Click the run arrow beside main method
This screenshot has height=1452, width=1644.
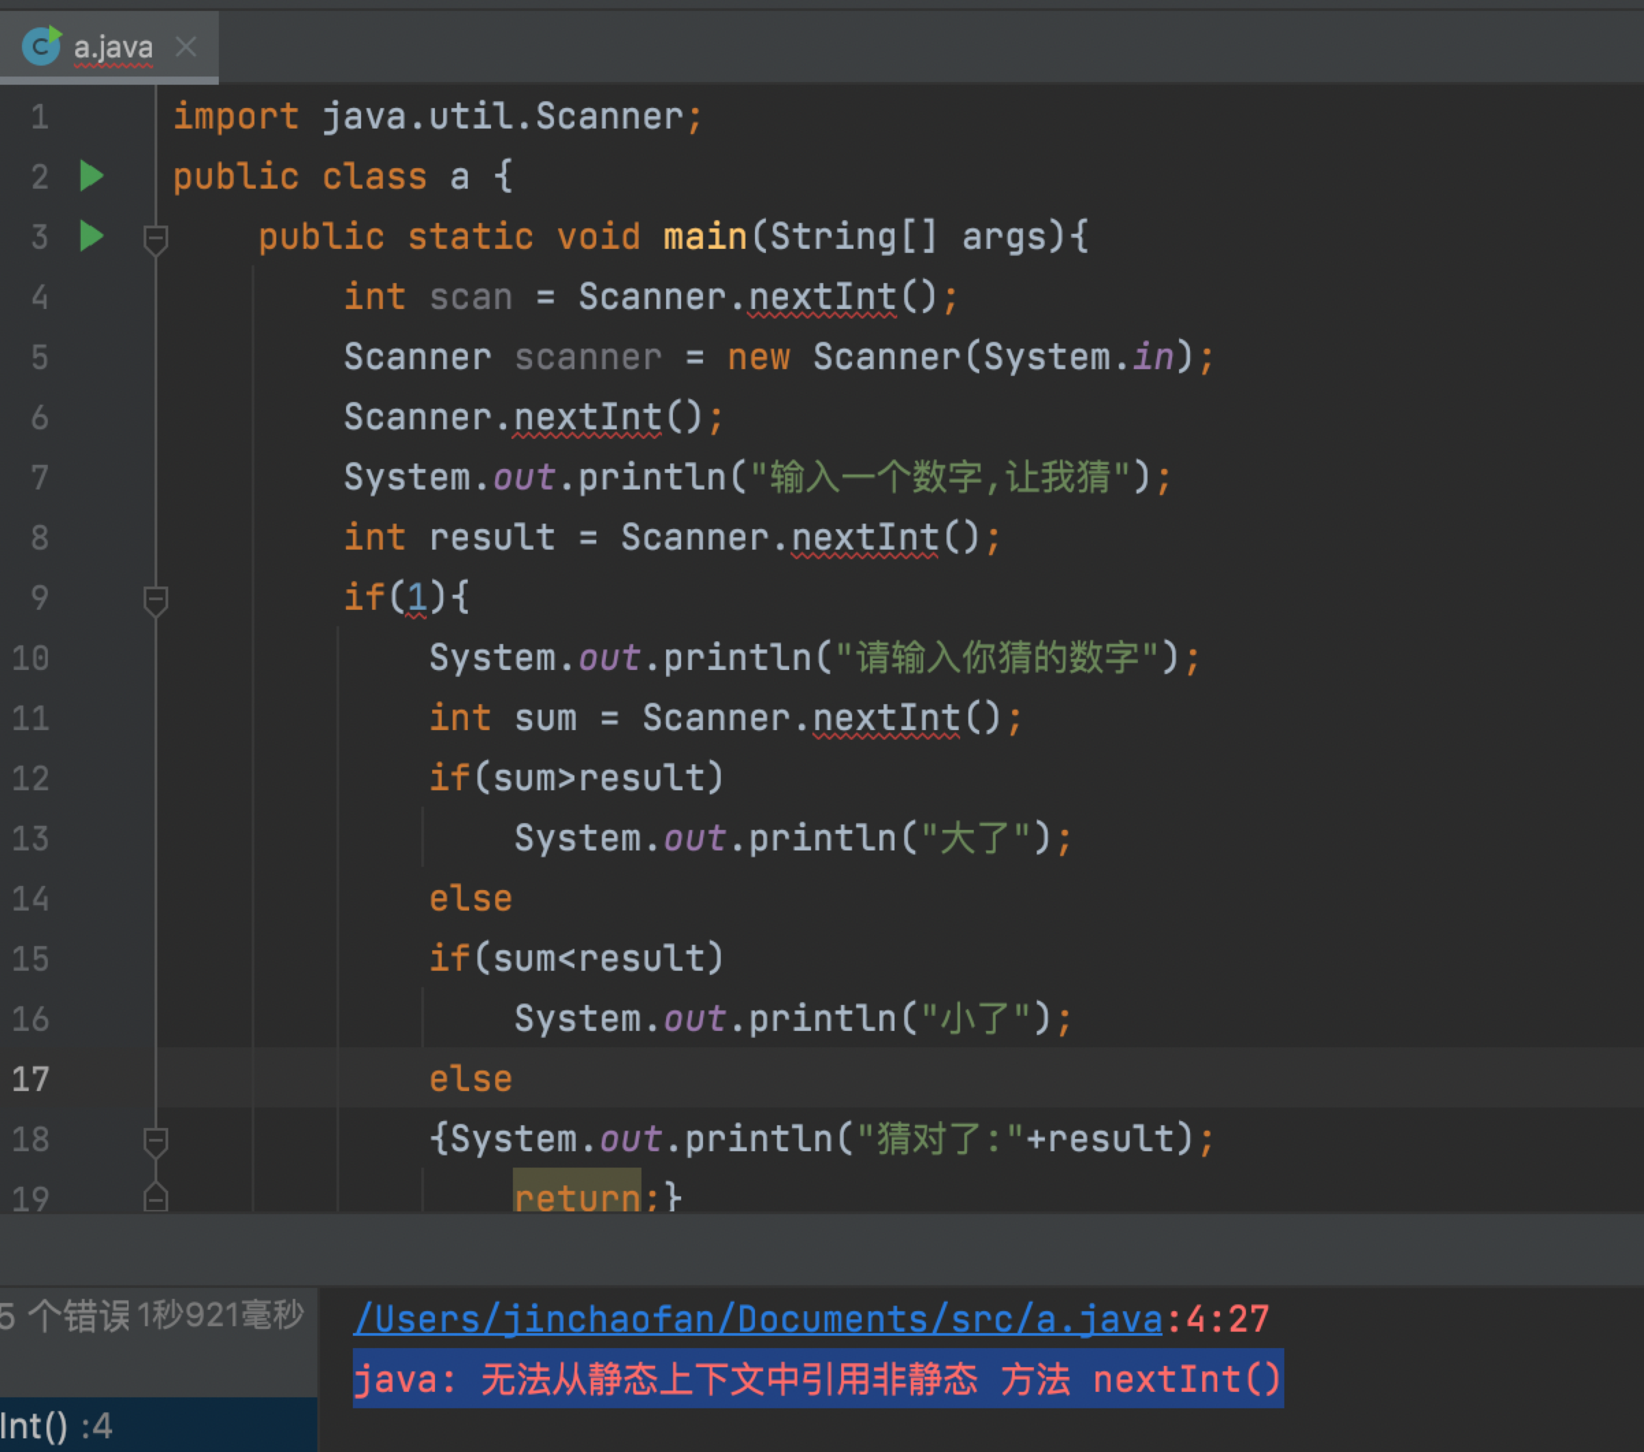(x=92, y=237)
